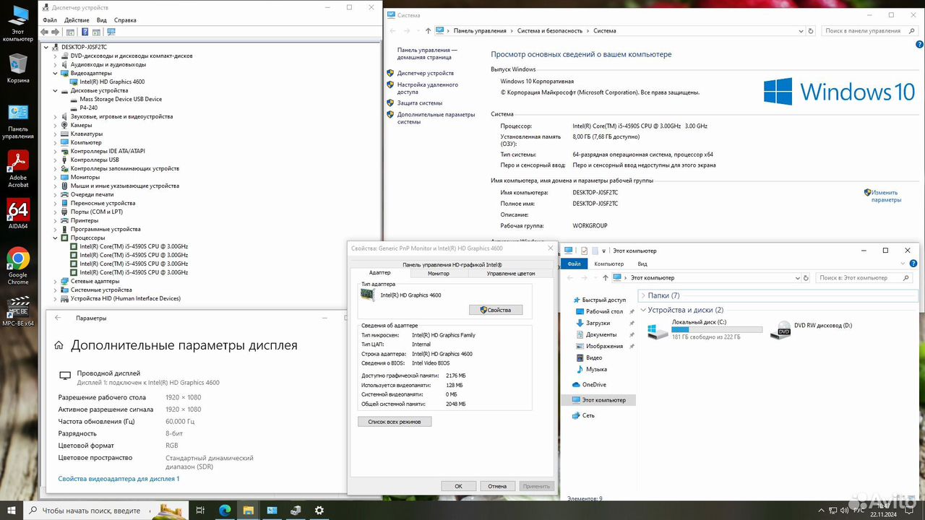925x520 pixels.
Task: Click the Поиск в: Этот компьютер field
Action: 864,277
